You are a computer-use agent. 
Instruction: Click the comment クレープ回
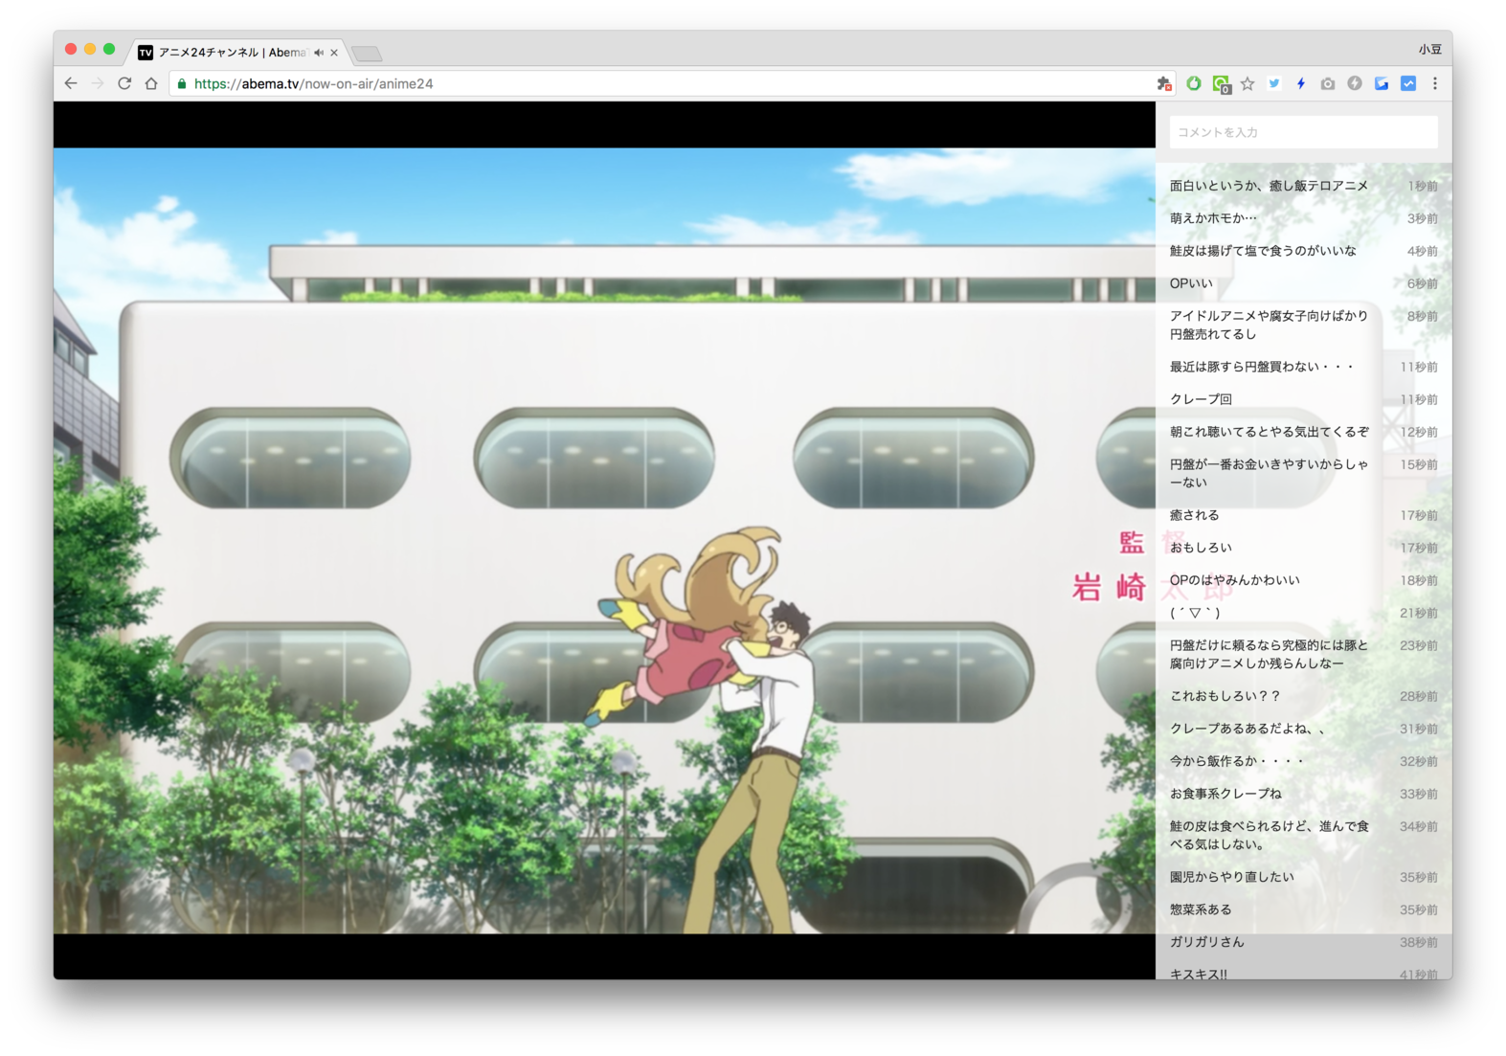[1201, 399]
